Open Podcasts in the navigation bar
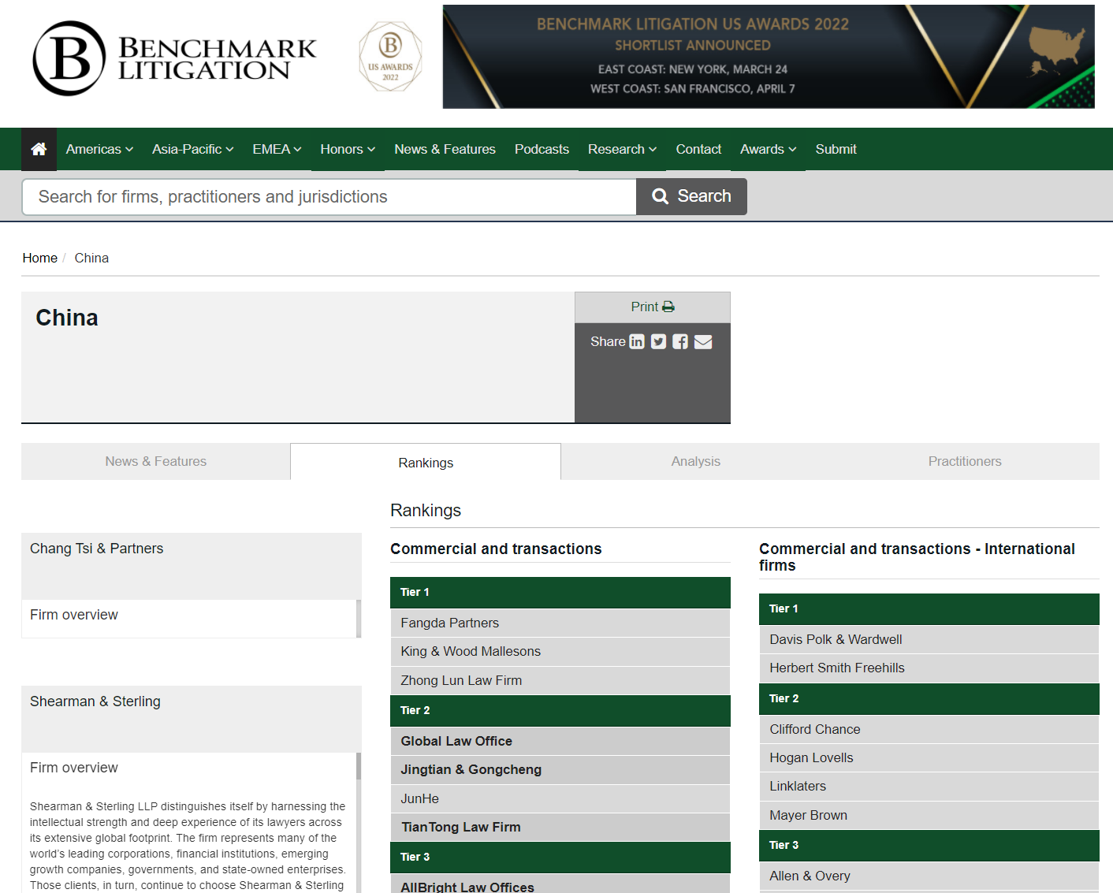This screenshot has height=893, width=1113. tap(542, 149)
